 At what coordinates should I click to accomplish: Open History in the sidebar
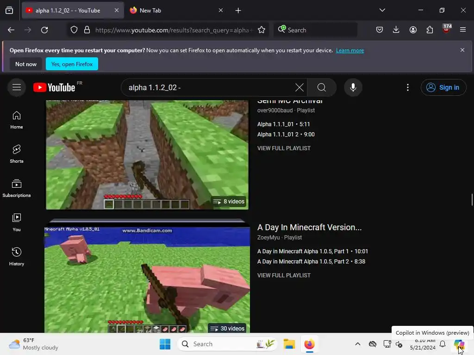(17, 257)
